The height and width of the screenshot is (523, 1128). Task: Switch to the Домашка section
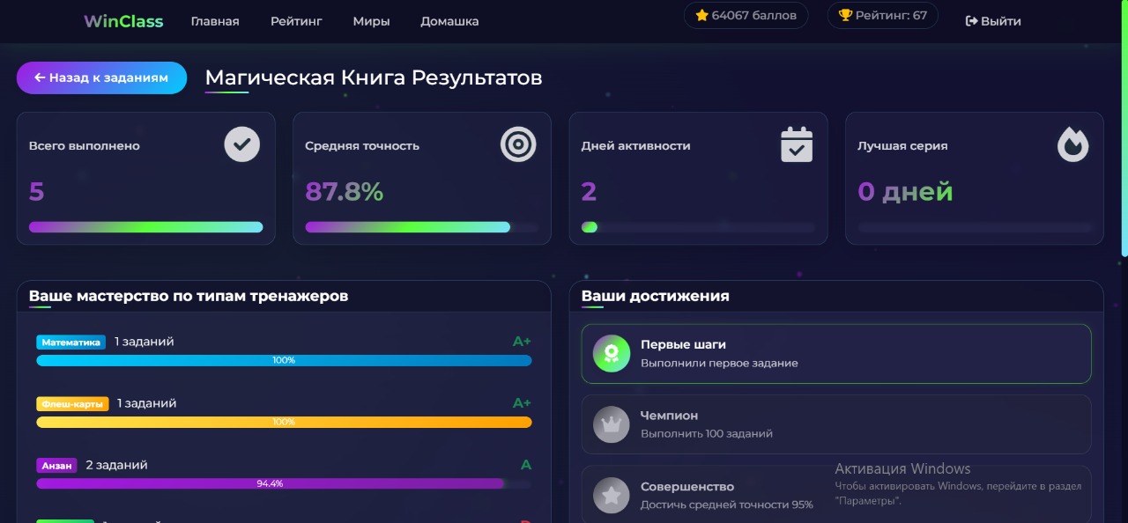coord(449,21)
